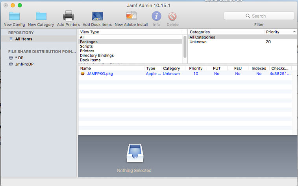Select All Categories row
This screenshot has height=186, width=298.
[242, 37]
